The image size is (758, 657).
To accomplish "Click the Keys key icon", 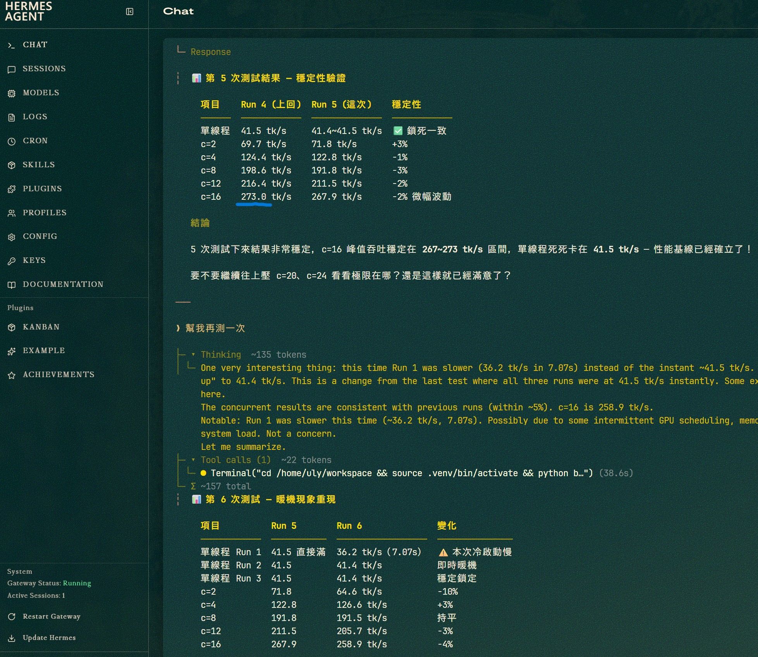I will click(x=12, y=261).
